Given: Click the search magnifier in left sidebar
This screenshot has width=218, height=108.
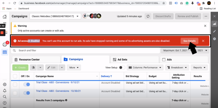Looking at the screenshot, I should pyautogui.click(x=5, y=97).
